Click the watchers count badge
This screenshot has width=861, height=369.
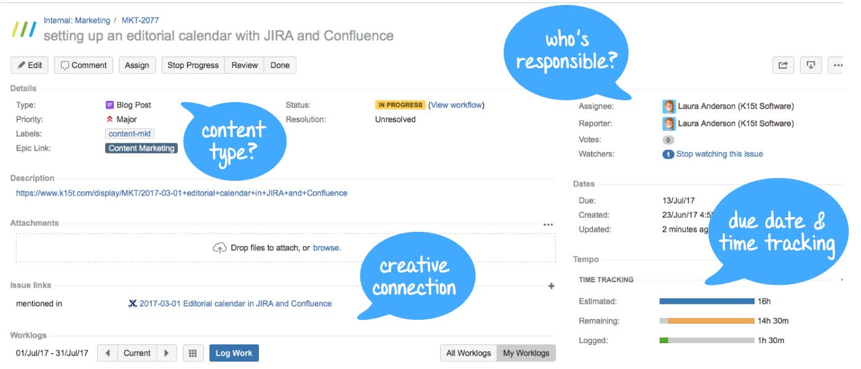point(668,154)
